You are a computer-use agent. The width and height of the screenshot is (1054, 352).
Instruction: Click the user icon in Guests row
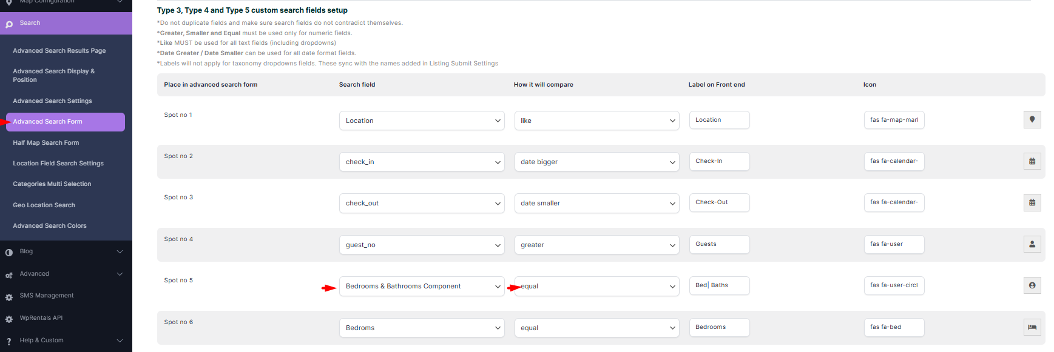click(x=1032, y=244)
